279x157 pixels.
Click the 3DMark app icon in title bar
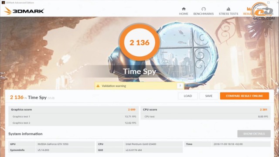point(3,3)
